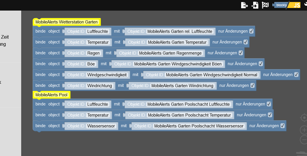307x156 pixels.
Task: Uncheck nur Änderungen for MobileAlerts Garten Temperatur
Action: [246, 42]
